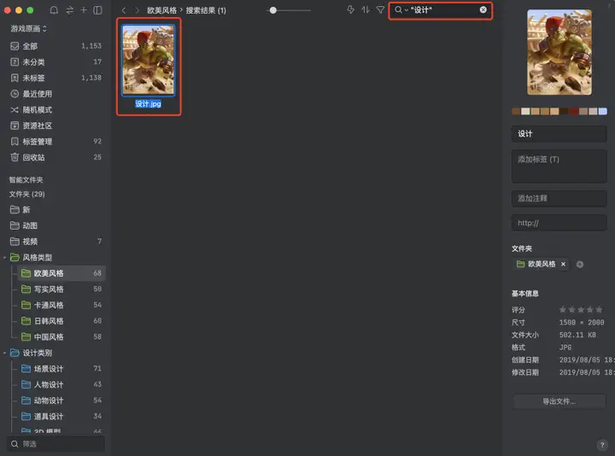Set rating with the first star
This screenshot has width=615, height=456.
click(562, 310)
